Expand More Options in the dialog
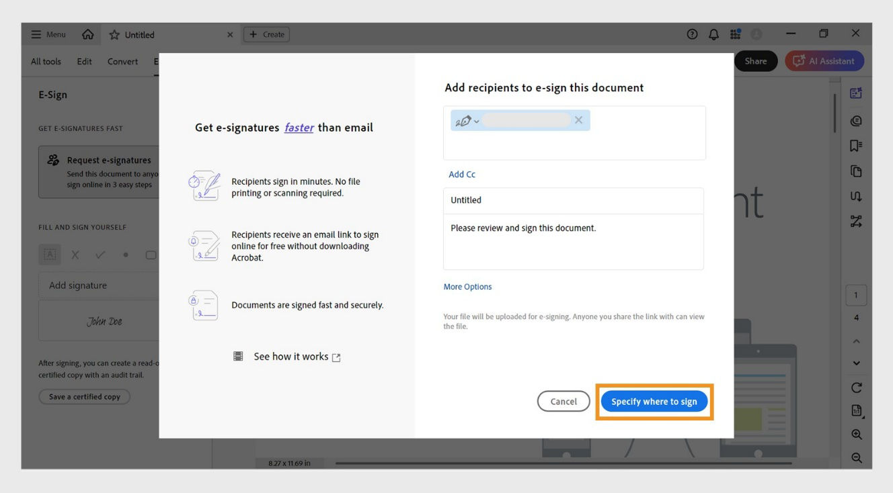The height and width of the screenshot is (493, 893). tap(467, 286)
